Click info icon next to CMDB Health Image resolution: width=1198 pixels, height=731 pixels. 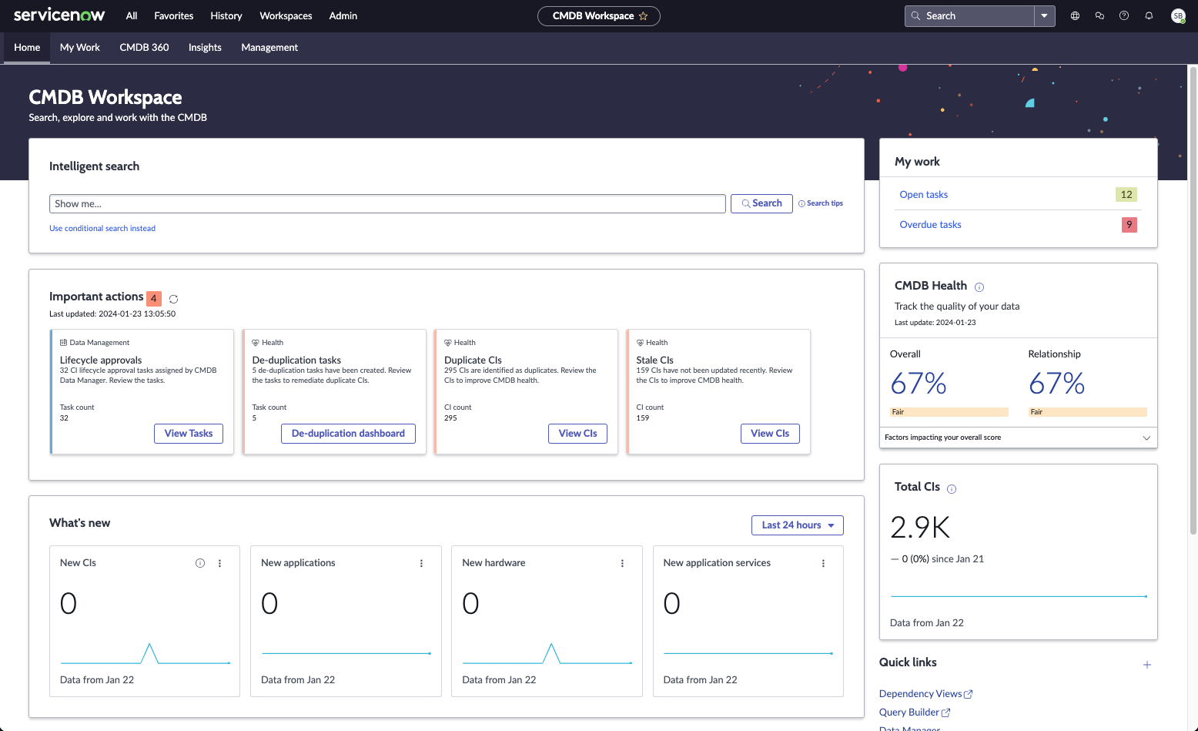click(979, 287)
